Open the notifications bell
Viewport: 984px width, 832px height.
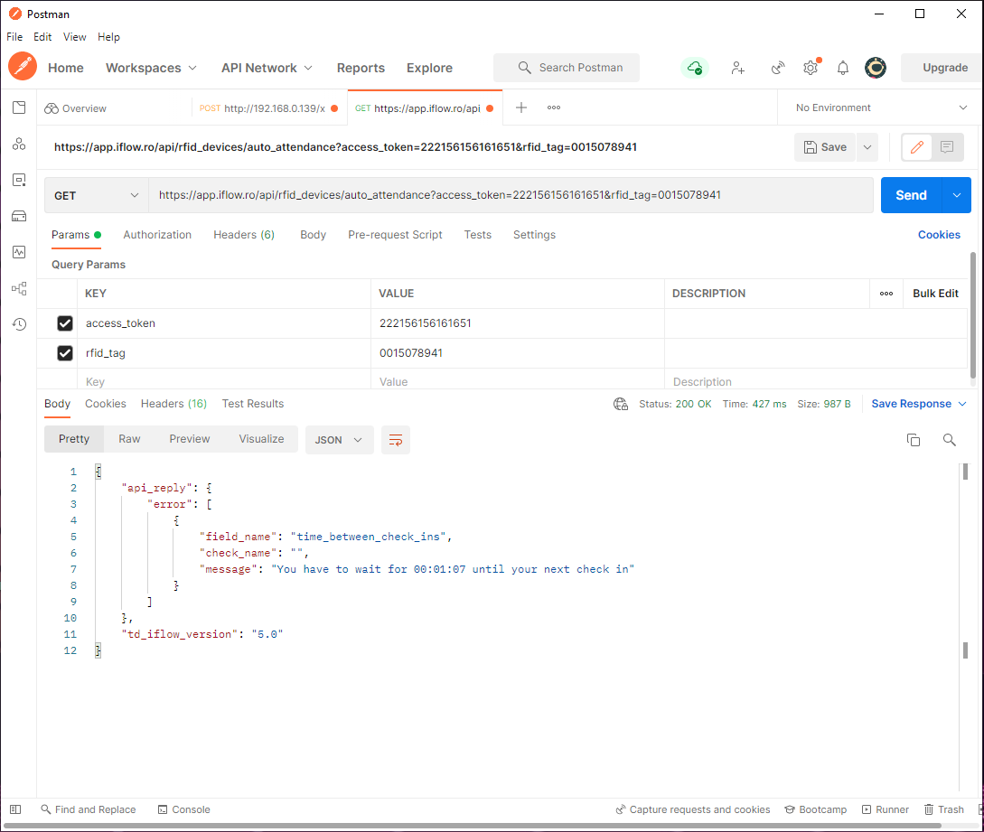pos(843,68)
